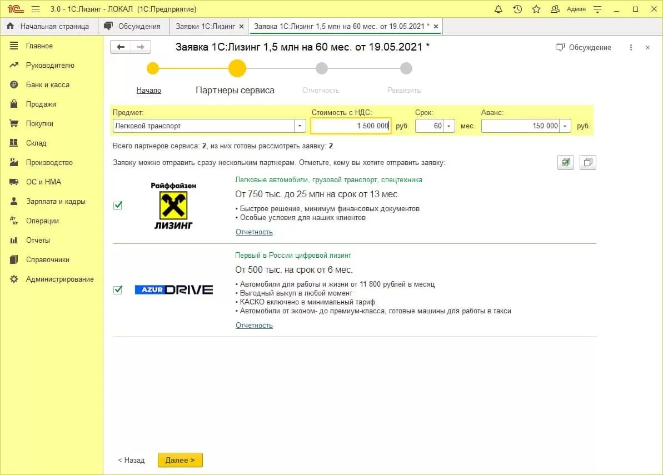Click the 1C logo icon
Image resolution: width=663 pixels, height=475 pixels.
pyautogui.click(x=16, y=9)
